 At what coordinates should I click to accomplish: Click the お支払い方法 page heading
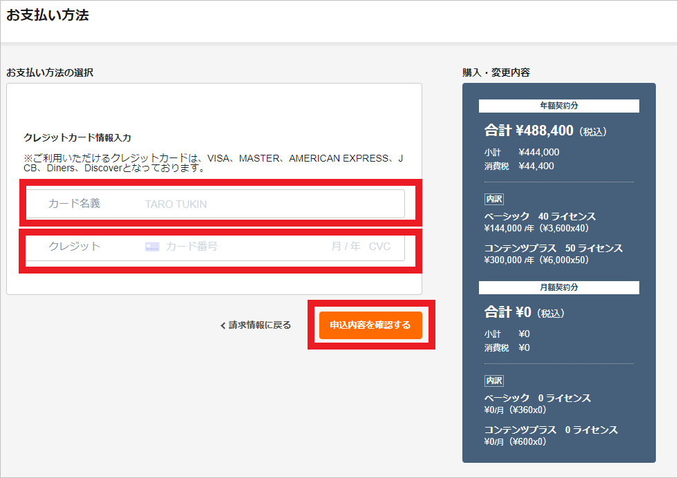point(48,15)
